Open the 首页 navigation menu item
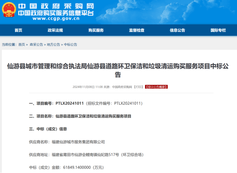This screenshot has height=173, width=237. 18,30
